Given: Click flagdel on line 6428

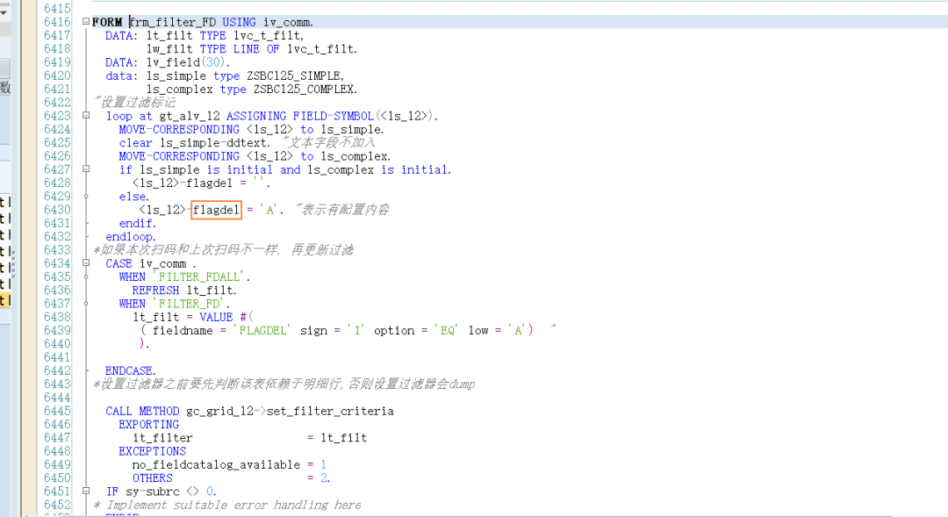Looking at the screenshot, I should (209, 183).
